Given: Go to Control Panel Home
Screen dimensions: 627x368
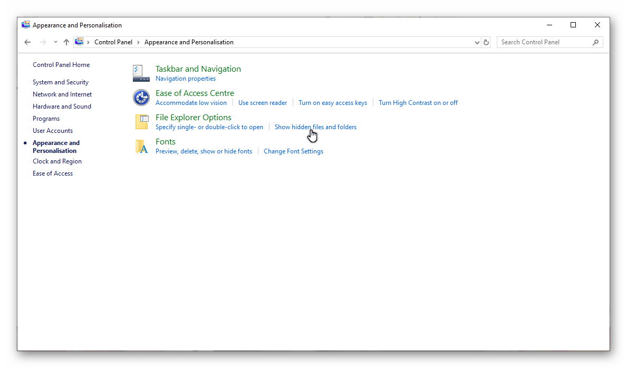Looking at the screenshot, I should click(61, 65).
